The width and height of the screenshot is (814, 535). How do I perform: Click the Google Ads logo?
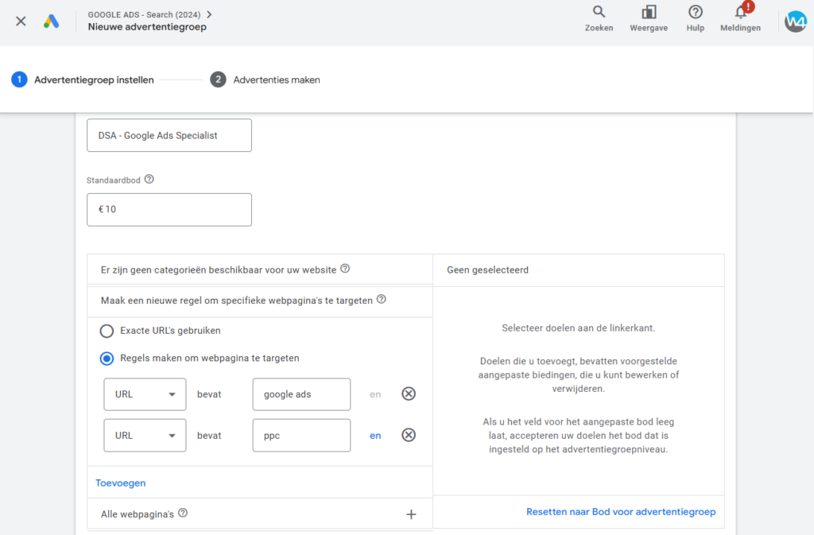[x=52, y=21]
